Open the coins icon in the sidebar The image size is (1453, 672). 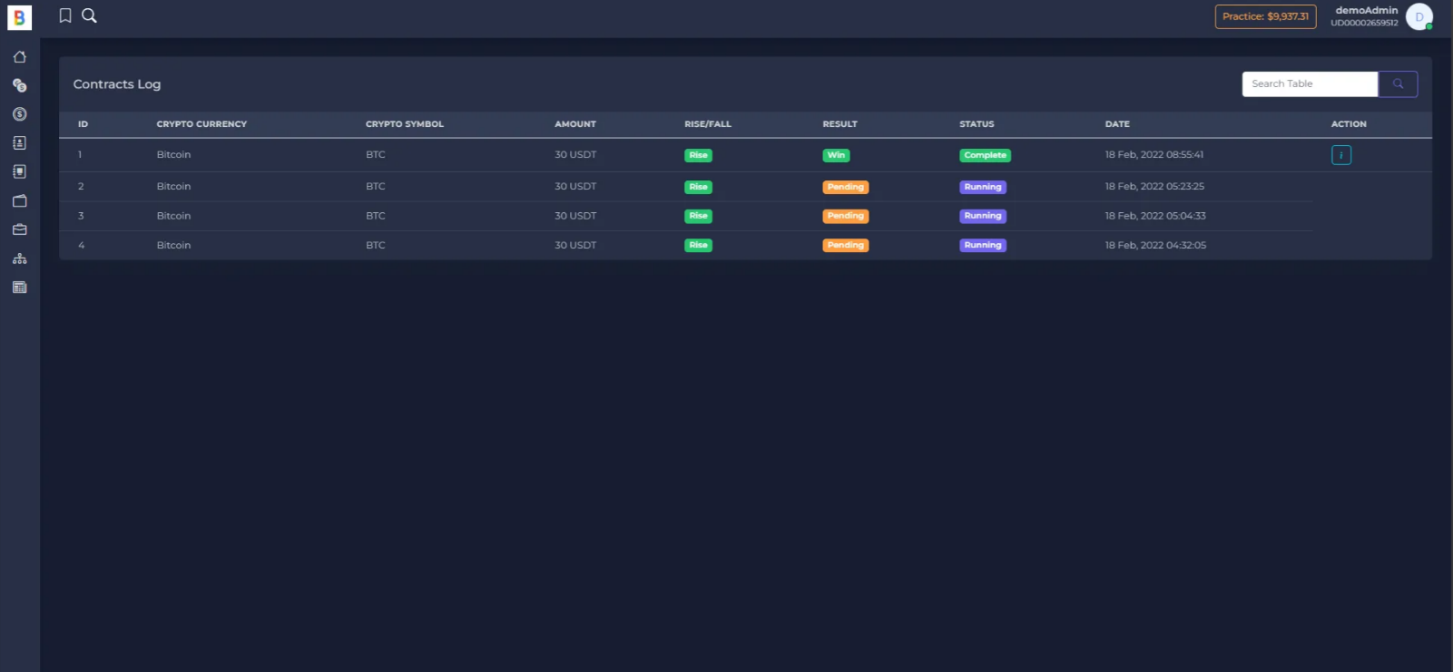(19, 85)
